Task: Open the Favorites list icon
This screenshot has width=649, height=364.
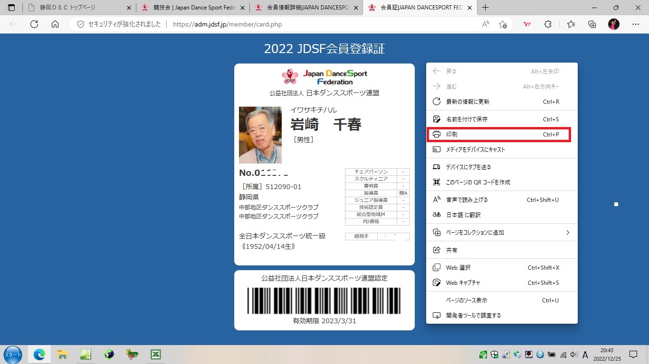Action: coord(571,24)
